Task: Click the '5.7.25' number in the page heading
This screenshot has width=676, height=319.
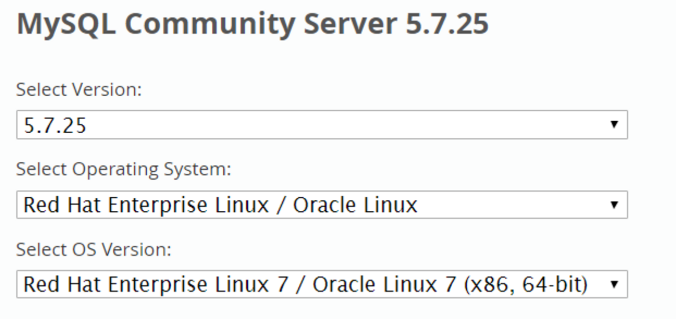Action: 447,23
